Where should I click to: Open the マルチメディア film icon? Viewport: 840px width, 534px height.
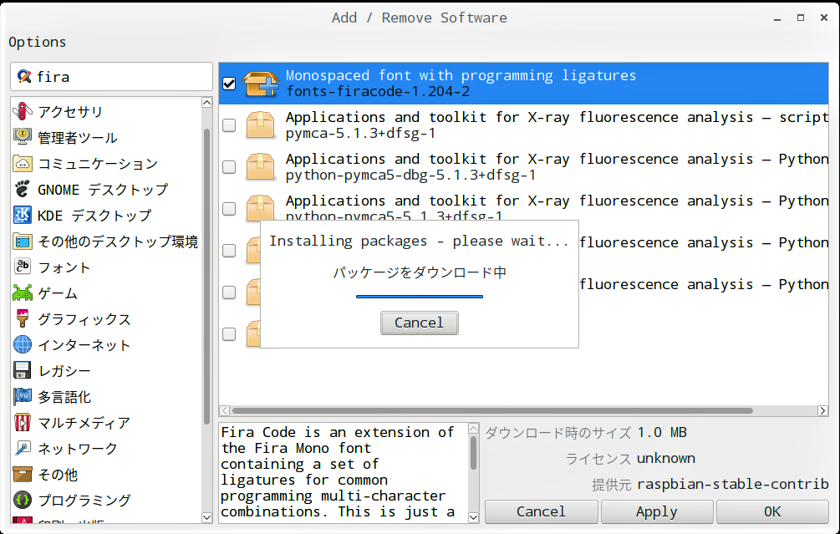coord(22,423)
